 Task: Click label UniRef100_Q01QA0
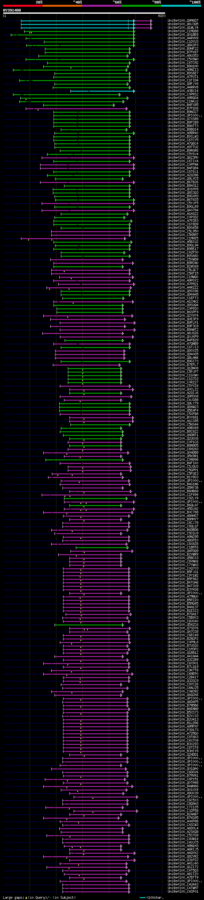pyautogui.click(x=183, y=768)
